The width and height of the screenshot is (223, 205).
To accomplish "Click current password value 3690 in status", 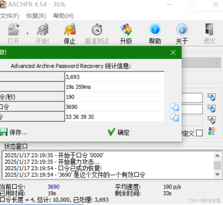I will (x=53, y=187).
